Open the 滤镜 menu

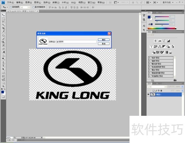(x=56, y=2)
